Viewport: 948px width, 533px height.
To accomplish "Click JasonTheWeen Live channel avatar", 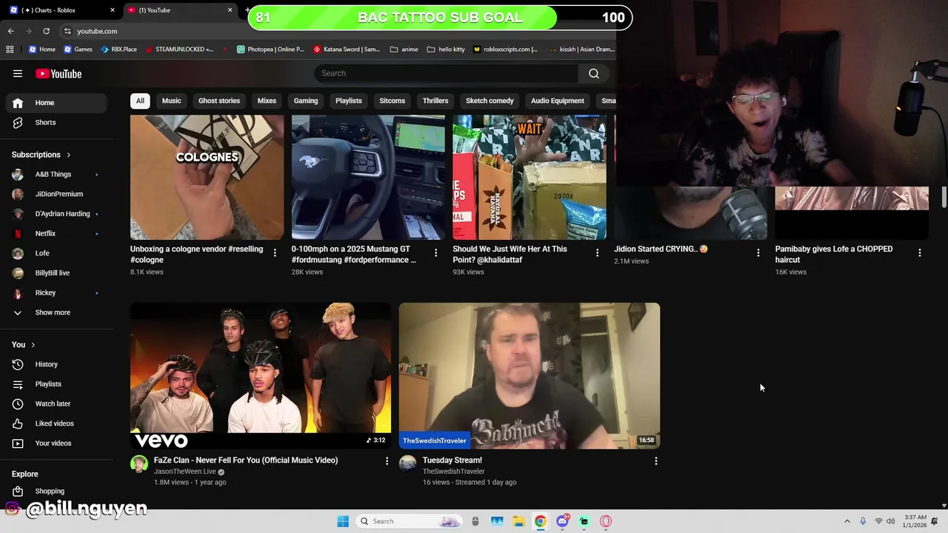I will [x=139, y=463].
